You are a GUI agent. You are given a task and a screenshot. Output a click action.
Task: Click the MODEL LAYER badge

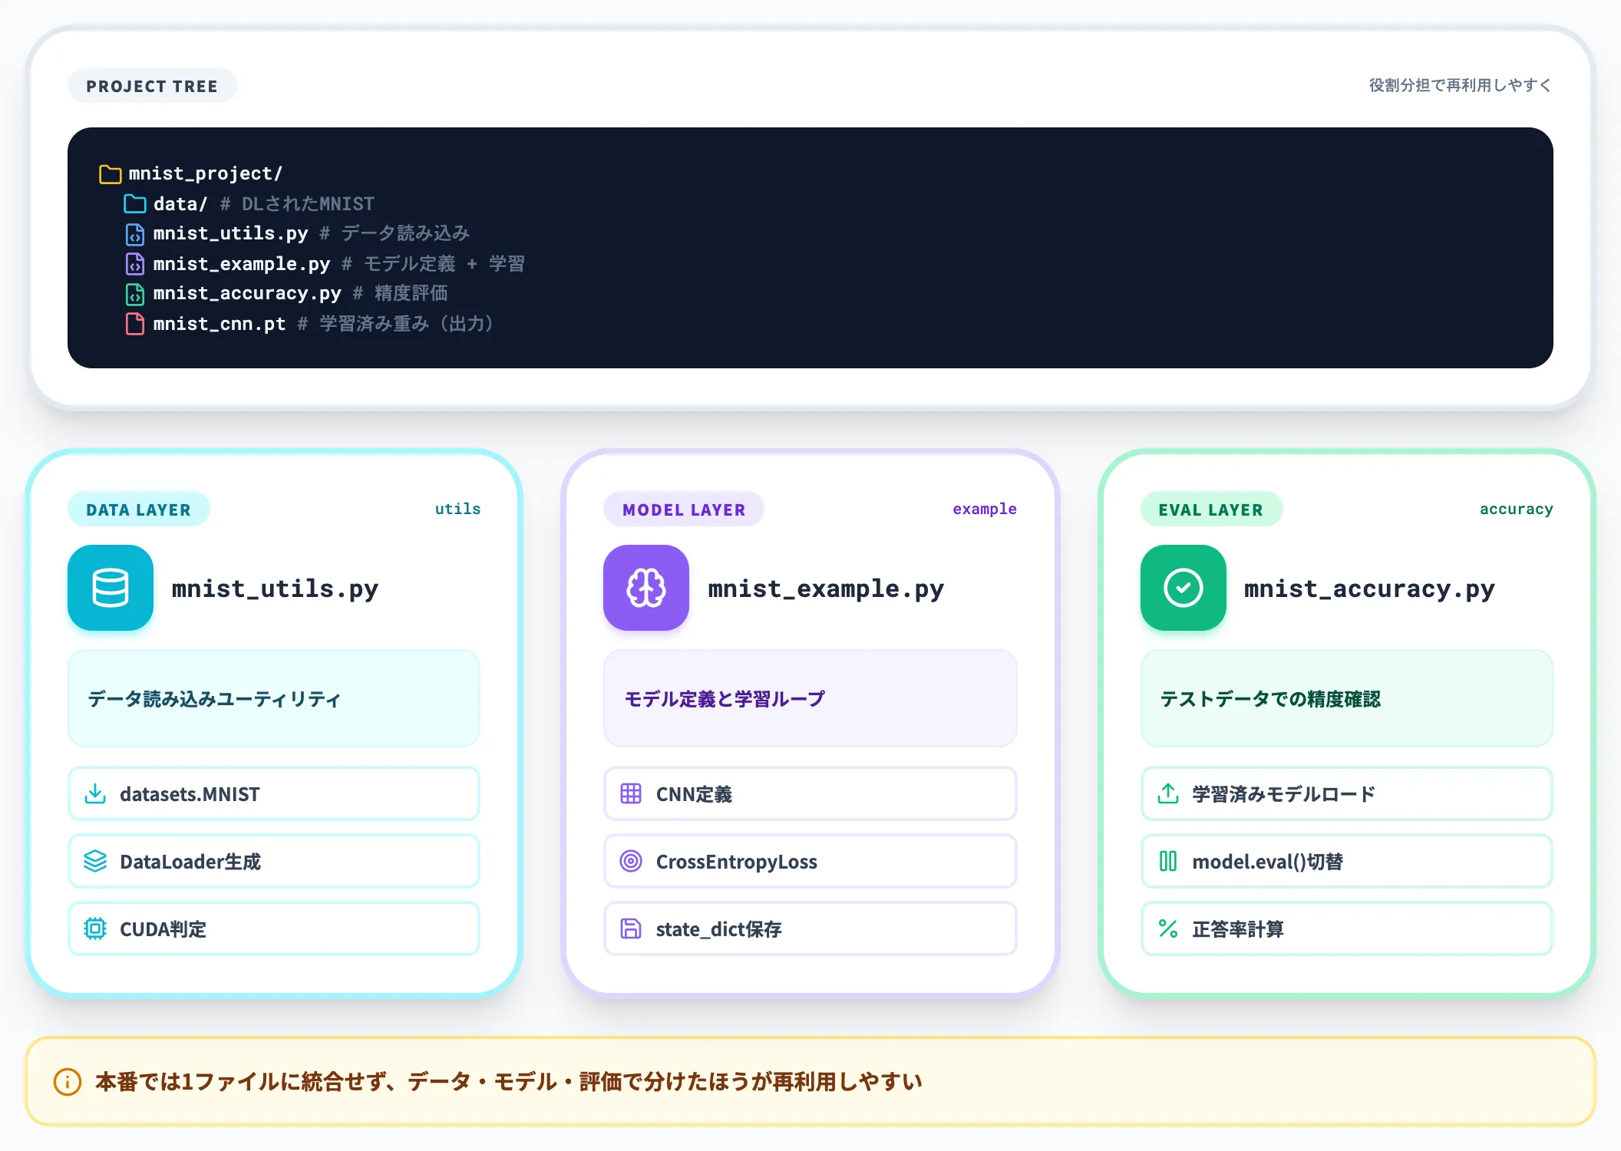684,510
